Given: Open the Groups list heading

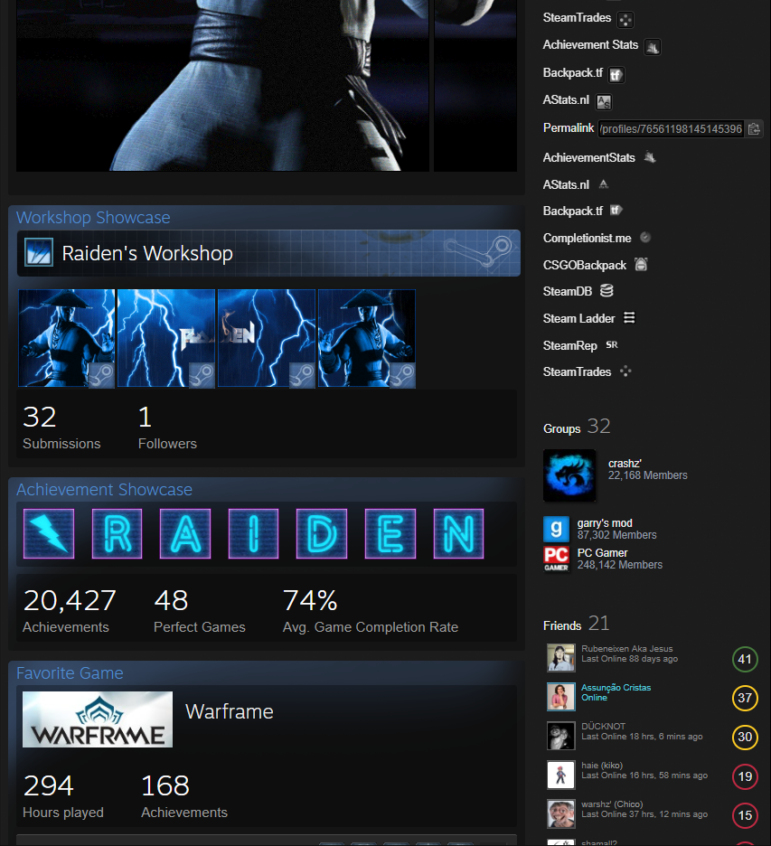Looking at the screenshot, I should point(561,428).
